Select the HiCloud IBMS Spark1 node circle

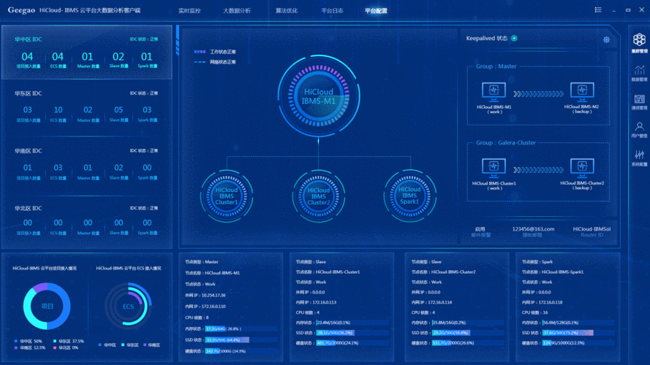coord(409,196)
